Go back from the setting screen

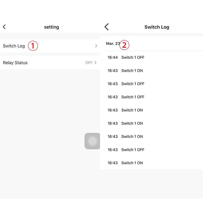pos(4,27)
